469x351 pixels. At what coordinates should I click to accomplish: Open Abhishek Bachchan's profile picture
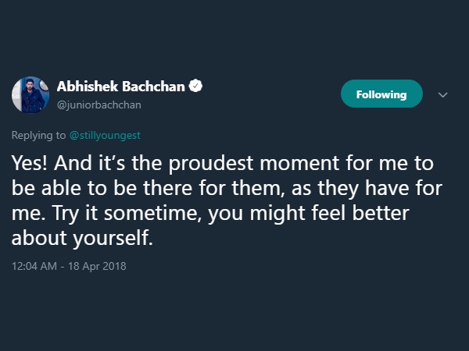[x=30, y=94]
